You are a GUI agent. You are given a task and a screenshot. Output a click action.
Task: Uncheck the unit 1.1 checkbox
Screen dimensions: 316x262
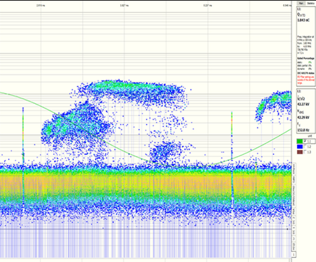coord(306,141)
